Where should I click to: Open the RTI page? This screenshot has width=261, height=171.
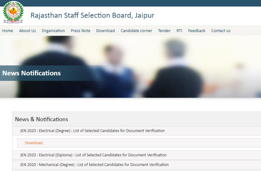(179, 31)
